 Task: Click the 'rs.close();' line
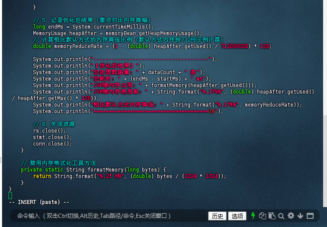click(49, 131)
